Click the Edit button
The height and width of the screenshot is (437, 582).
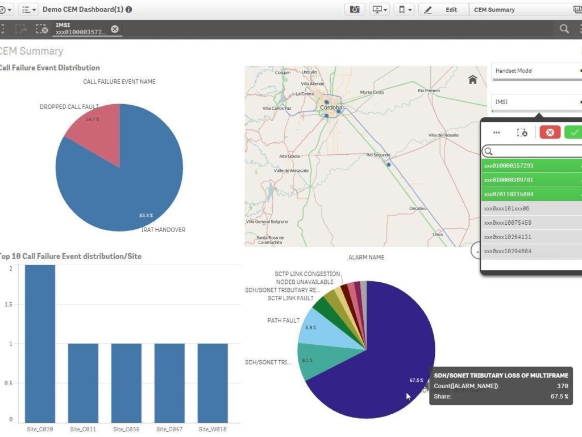point(443,10)
